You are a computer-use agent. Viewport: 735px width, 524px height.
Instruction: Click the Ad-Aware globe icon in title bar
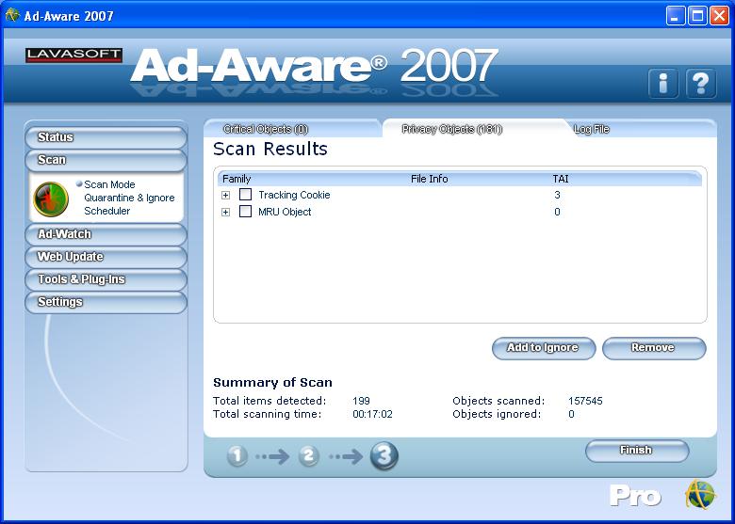tap(12, 15)
